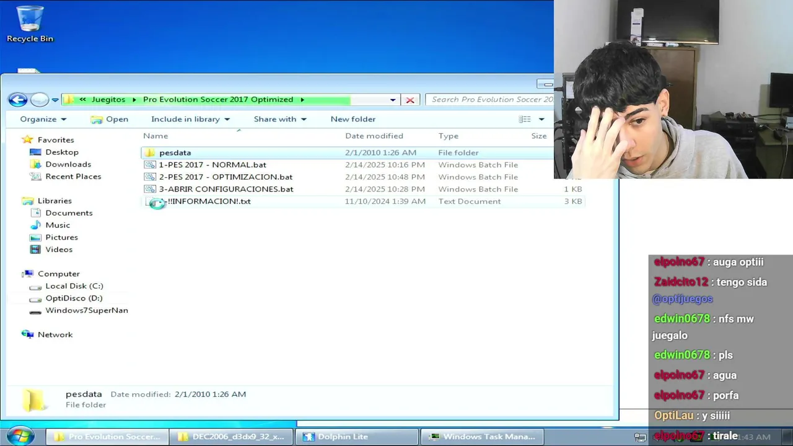Open Videos library
The height and width of the screenshot is (446, 793).
(59, 249)
